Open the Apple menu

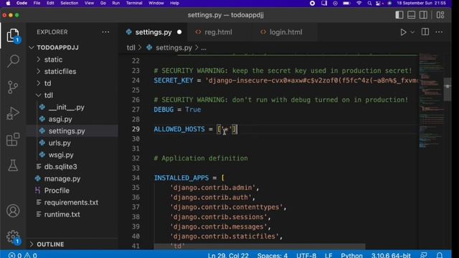pyautogui.click(x=8, y=3)
